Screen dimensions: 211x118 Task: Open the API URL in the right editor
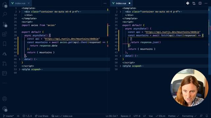point(172,32)
